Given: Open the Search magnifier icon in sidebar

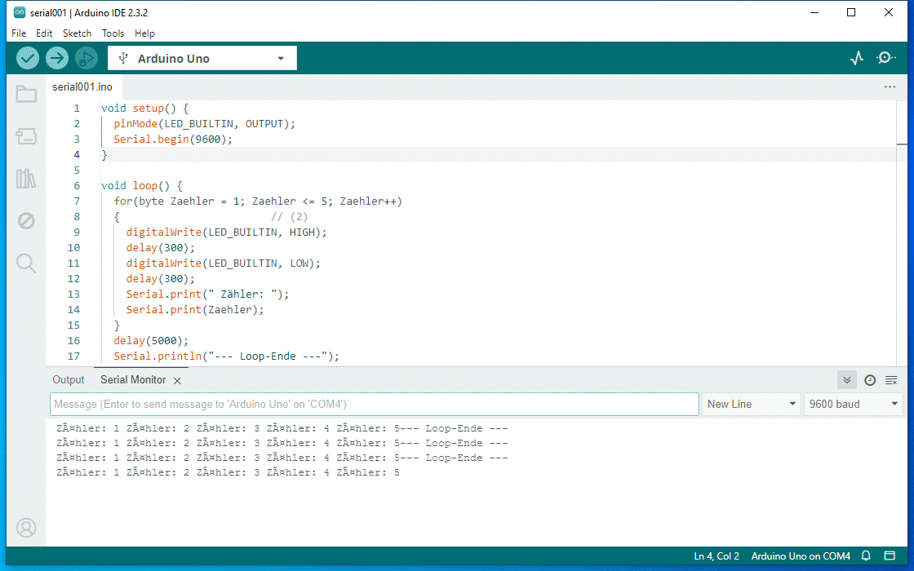Looking at the screenshot, I should [26, 263].
